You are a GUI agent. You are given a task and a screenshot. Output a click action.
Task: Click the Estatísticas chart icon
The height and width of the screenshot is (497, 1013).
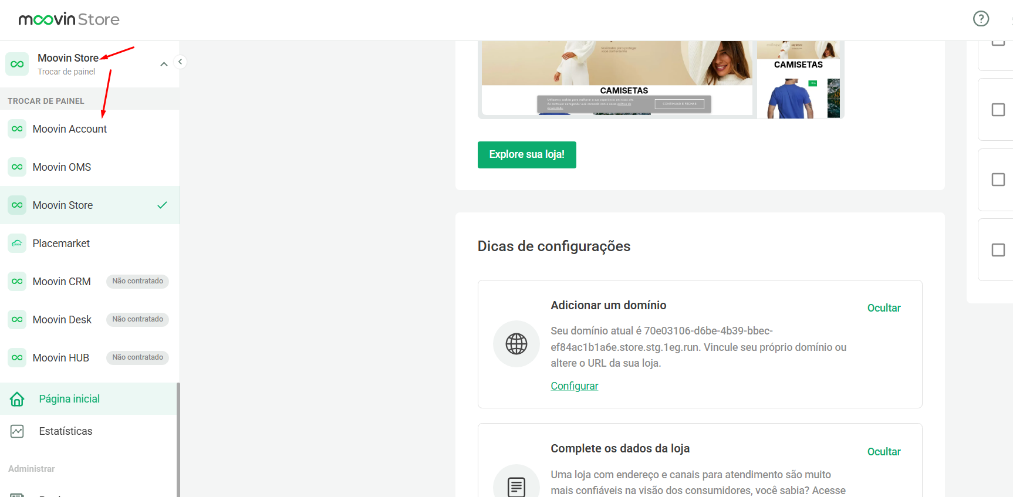point(17,431)
